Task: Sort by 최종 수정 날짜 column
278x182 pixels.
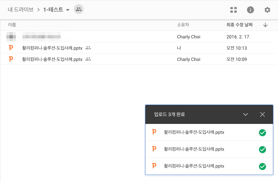Action: coord(242,25)
